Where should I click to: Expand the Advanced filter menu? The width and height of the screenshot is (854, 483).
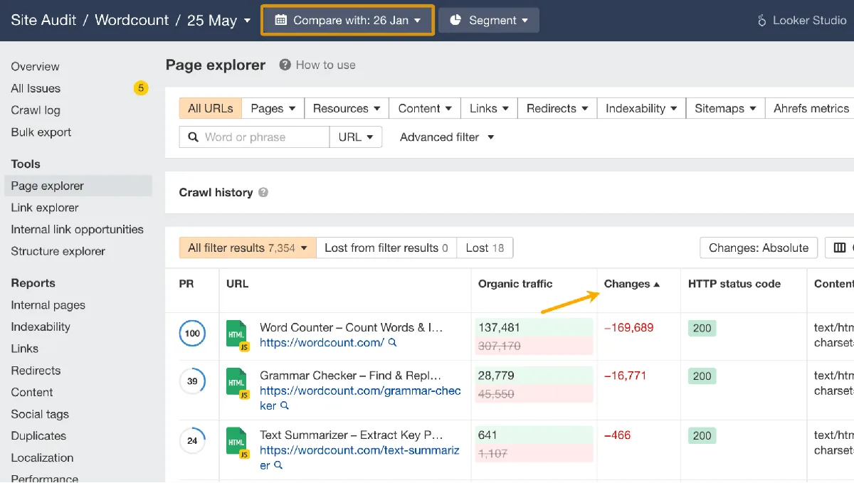[447, 137]
